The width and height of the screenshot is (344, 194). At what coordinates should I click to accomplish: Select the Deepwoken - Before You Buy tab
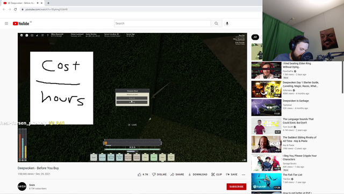[22, 3]
